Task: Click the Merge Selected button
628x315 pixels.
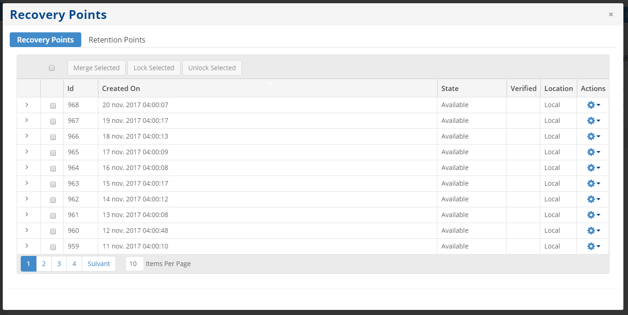Action: 97,68
